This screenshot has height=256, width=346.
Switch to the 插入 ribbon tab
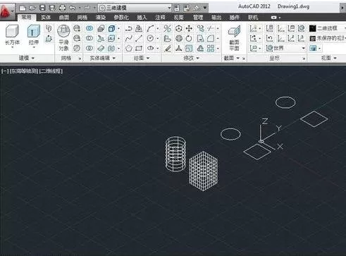coord(142,18)
